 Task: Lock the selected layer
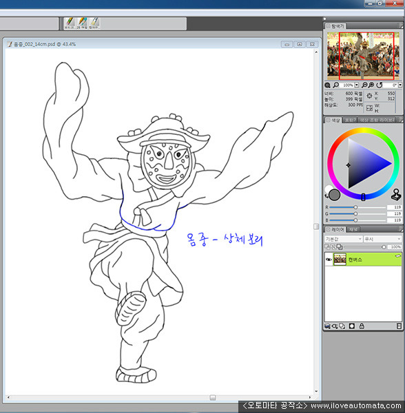tap(362, 326)
